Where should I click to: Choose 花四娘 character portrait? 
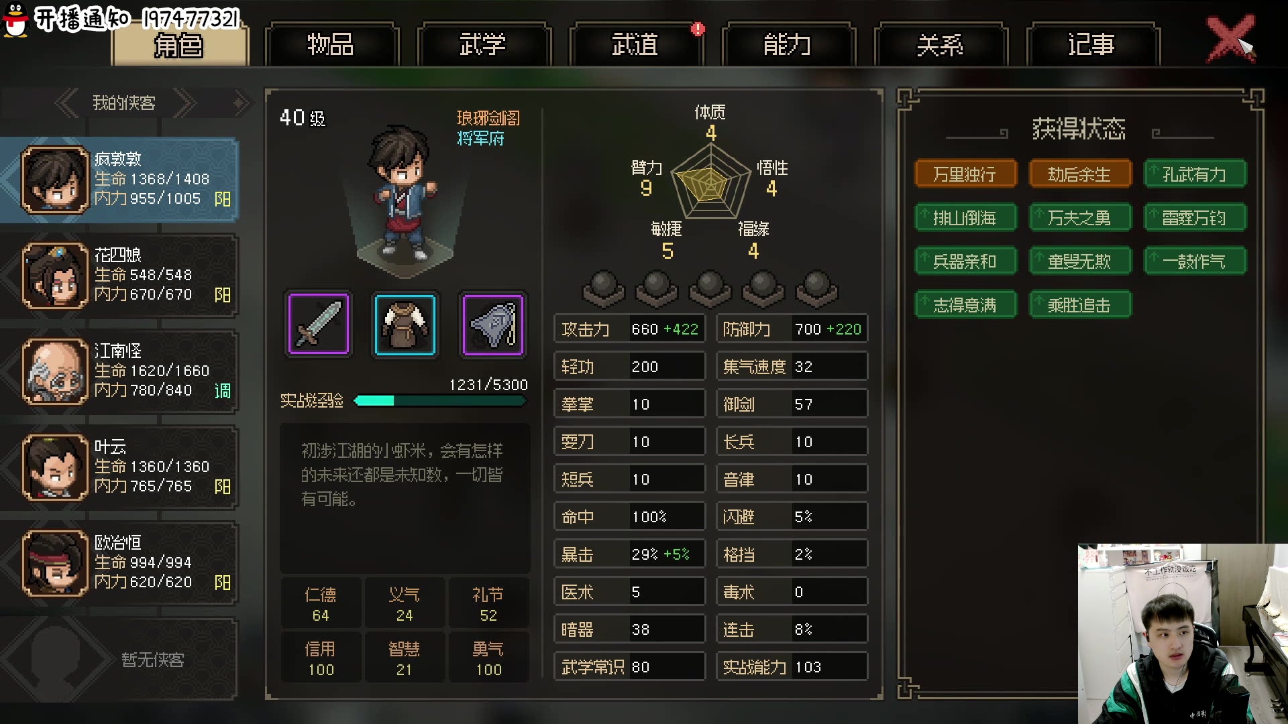(55, 276)
